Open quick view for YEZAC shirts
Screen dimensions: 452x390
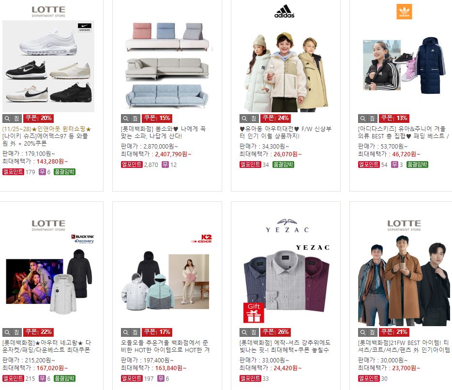coord(244,332)
